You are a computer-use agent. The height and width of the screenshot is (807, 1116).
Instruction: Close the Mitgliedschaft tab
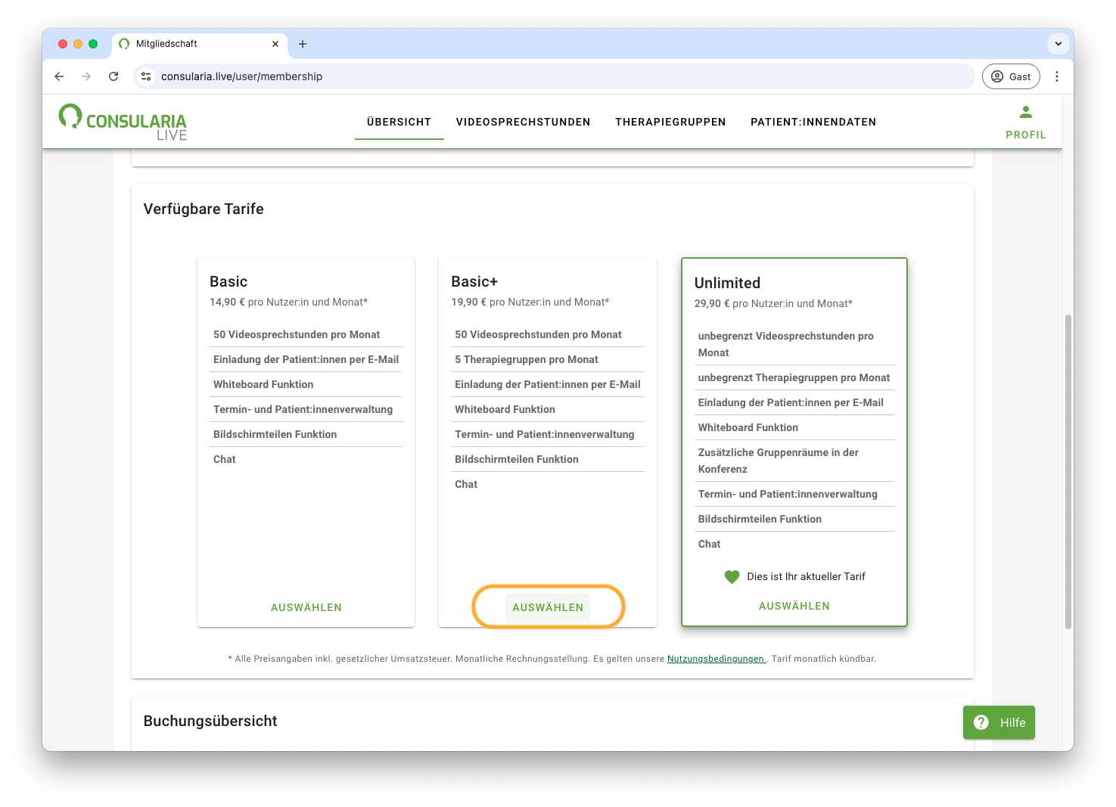point(275,44)
